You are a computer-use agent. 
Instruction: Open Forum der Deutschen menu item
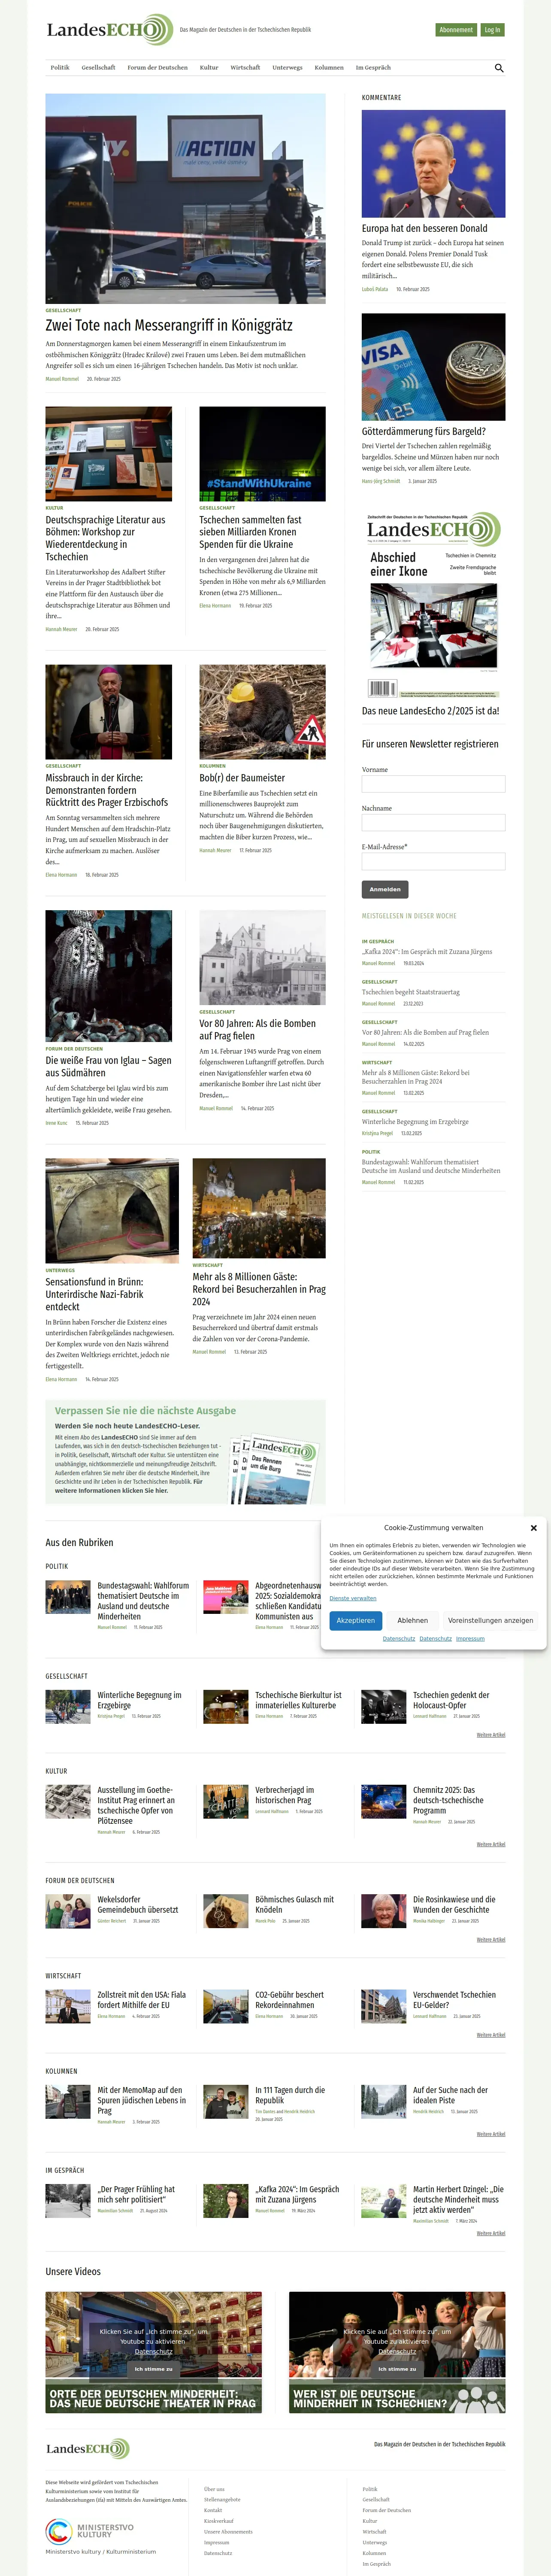tap(157, 67)
